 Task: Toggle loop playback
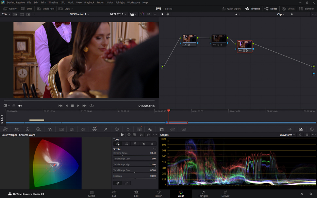point(92,106)
